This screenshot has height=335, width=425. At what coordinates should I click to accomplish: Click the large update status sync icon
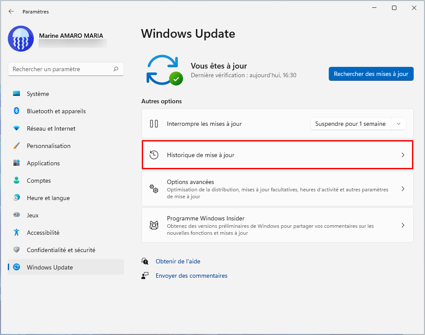click(164, 70)
